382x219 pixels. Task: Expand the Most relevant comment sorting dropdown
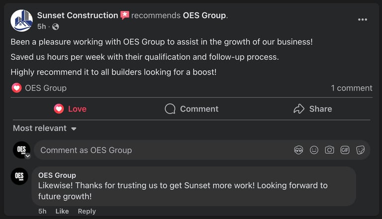[x=45, y=128]
